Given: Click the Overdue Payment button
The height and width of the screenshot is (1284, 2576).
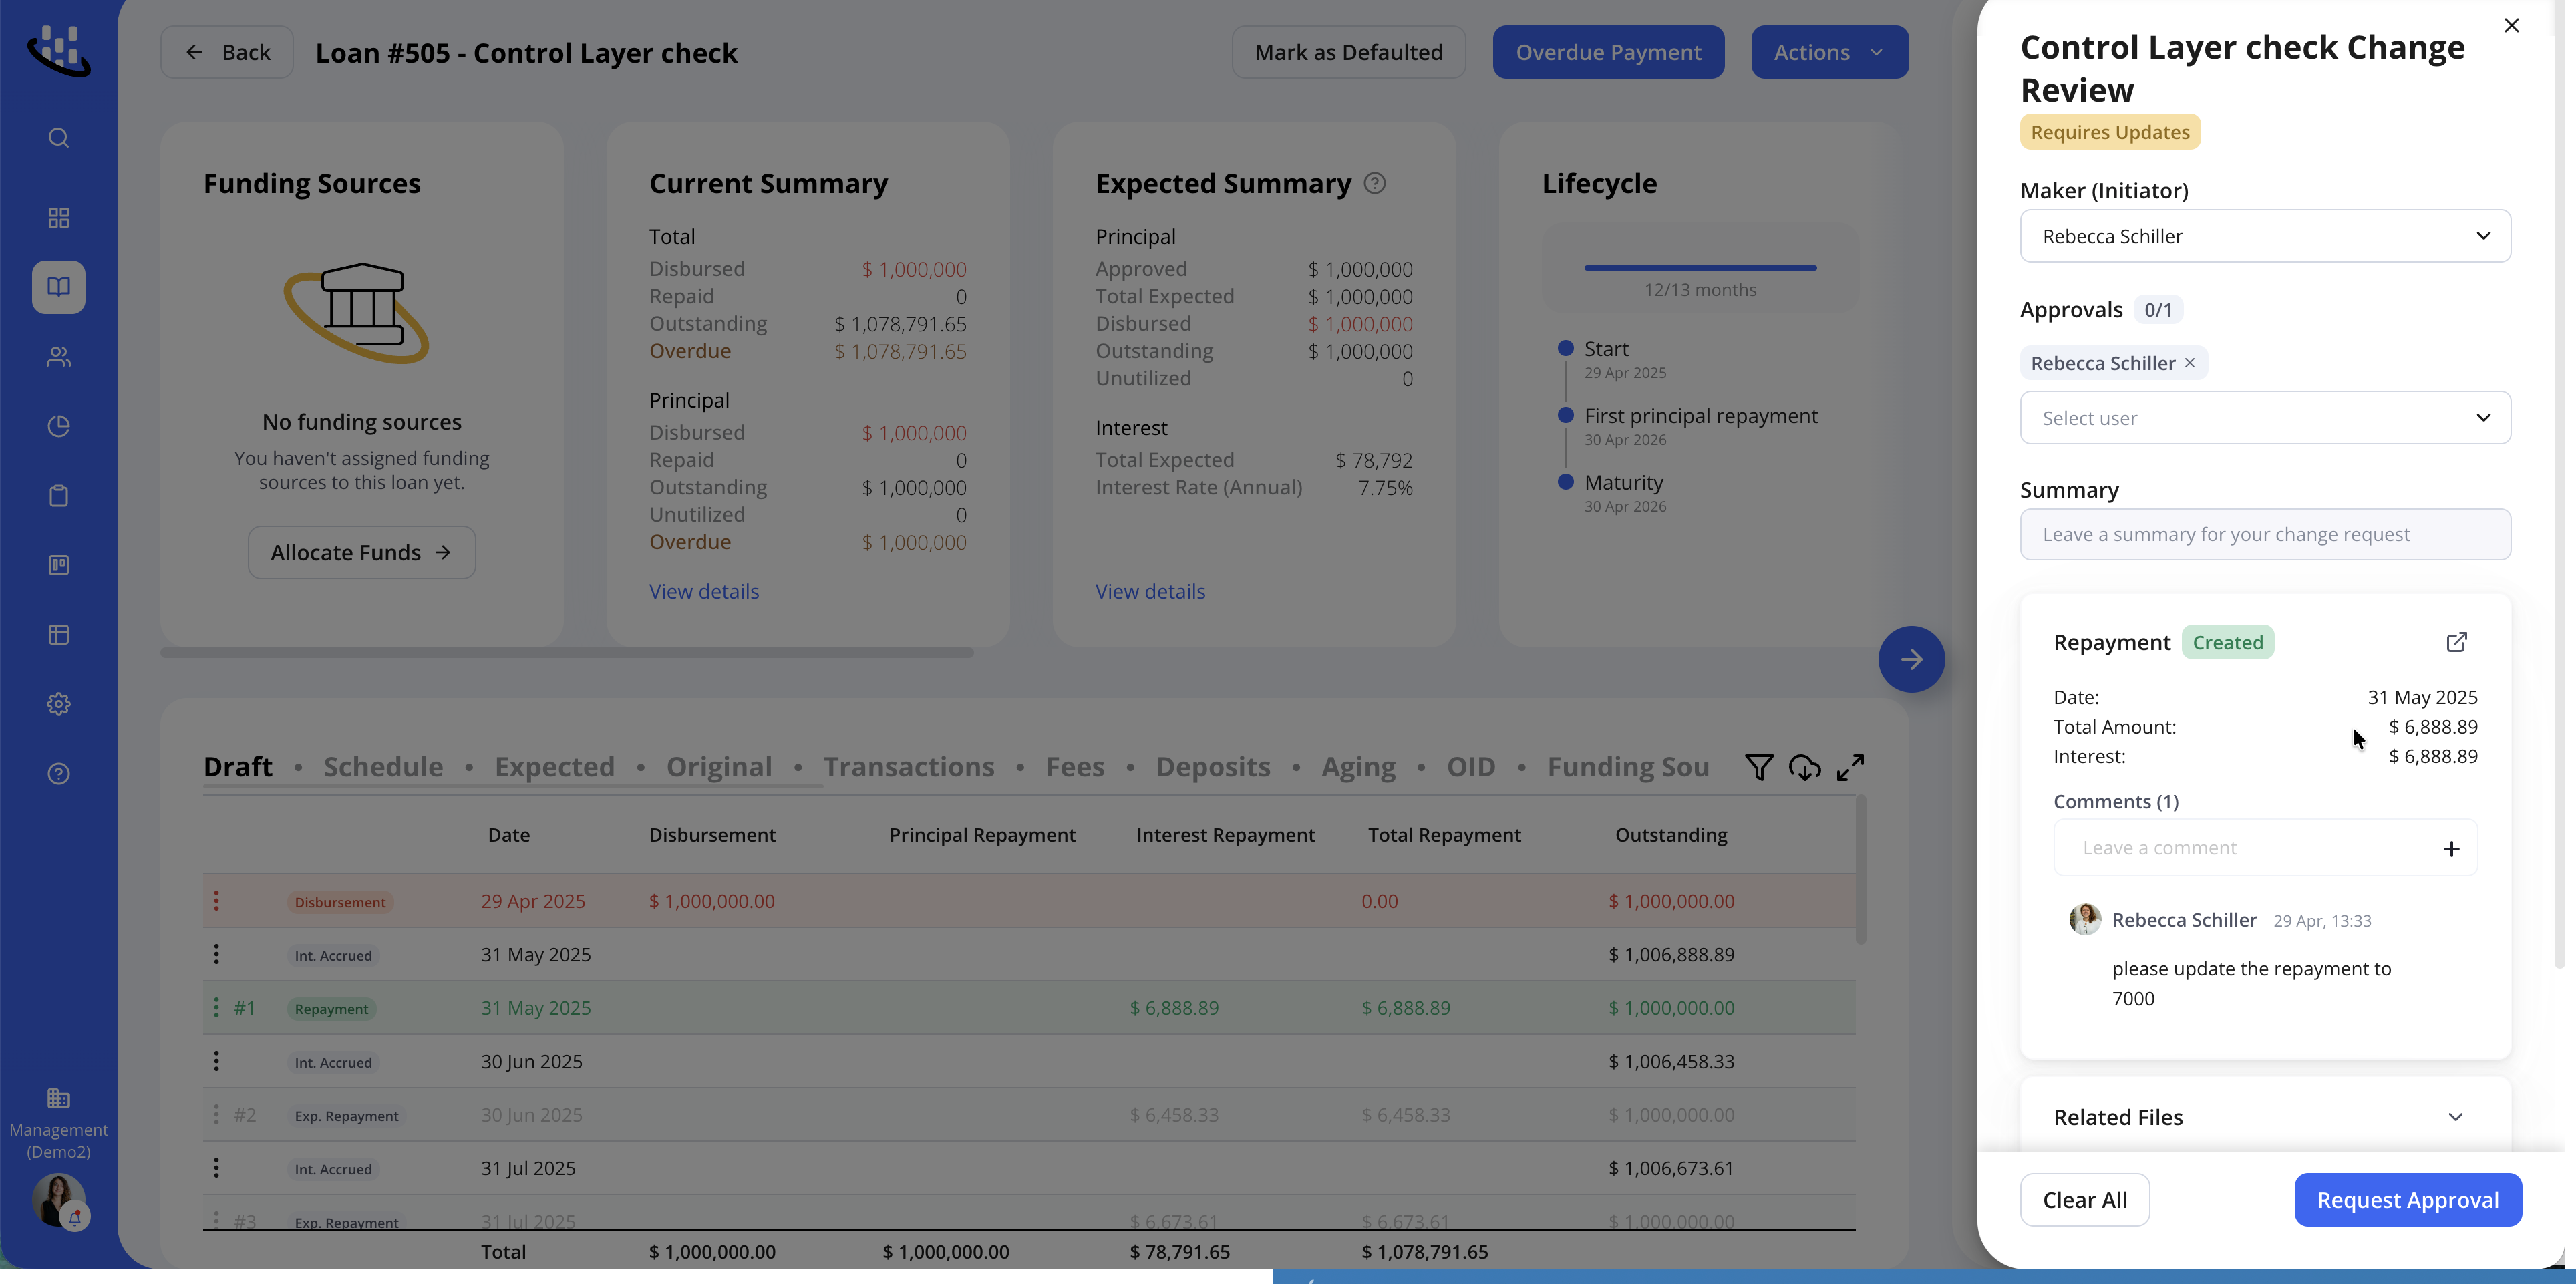Looking at the screenshot, I should 1608,52.
